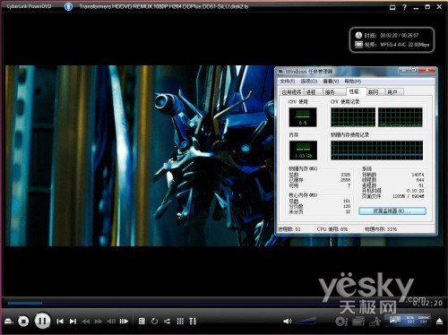Switch to Networking tab in Task Manager

pos(375,92)
